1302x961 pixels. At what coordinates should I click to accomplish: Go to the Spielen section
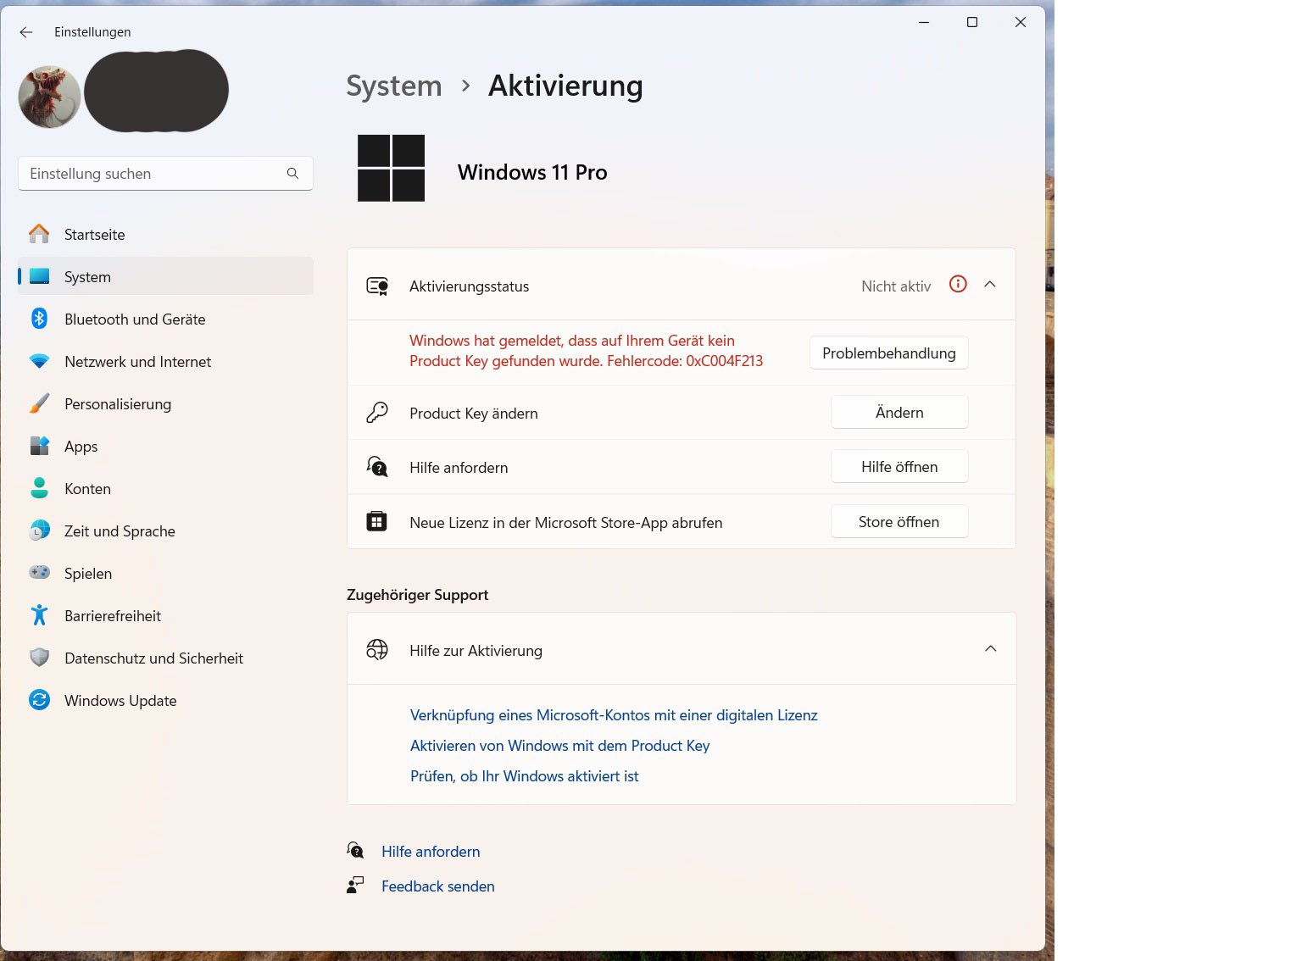pos(165,574)
